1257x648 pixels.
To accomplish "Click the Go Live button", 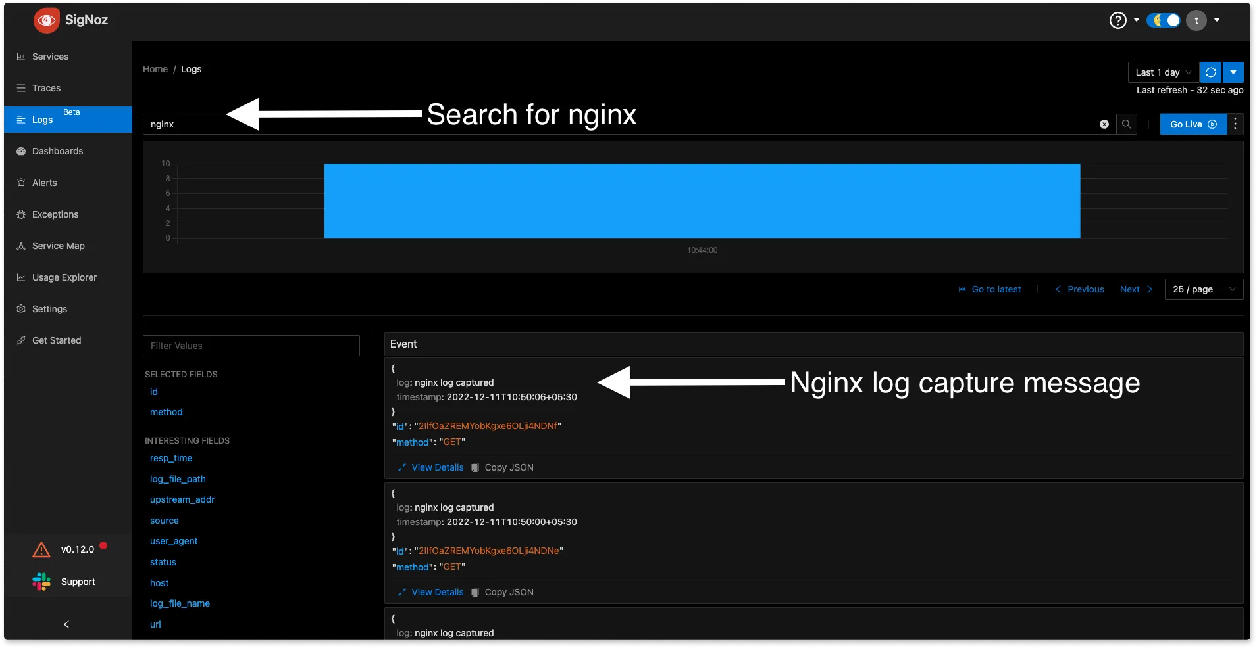I will [1193, 124].
